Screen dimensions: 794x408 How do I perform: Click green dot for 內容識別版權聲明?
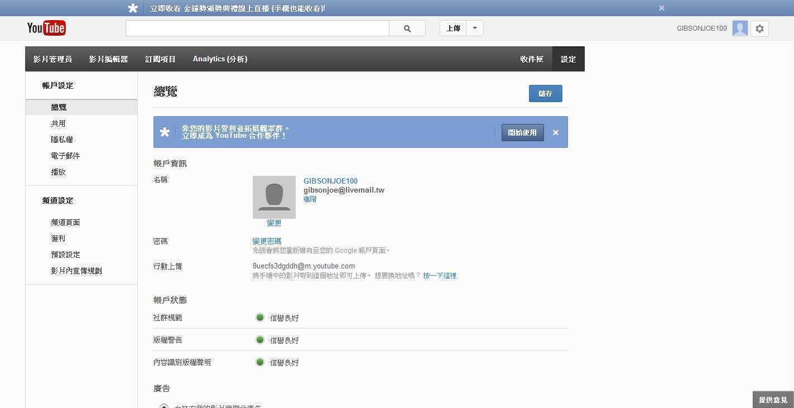259,362
